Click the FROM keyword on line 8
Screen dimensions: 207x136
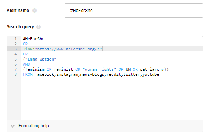click(x=28, y=74)
